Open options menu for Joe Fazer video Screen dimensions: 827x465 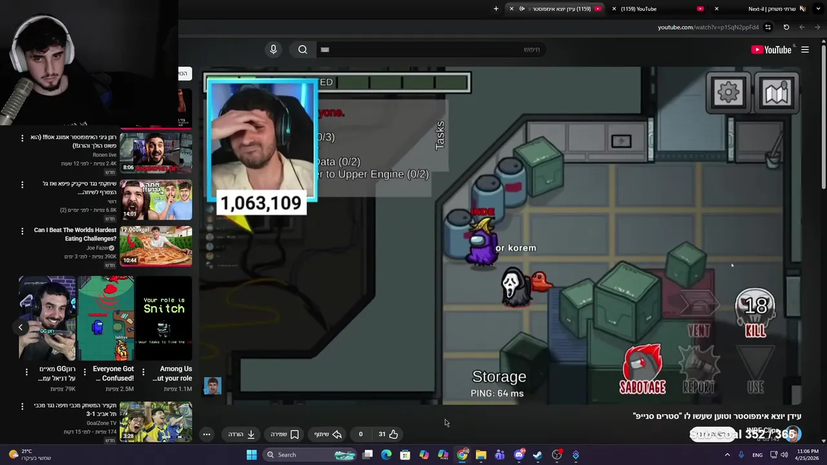22,231
